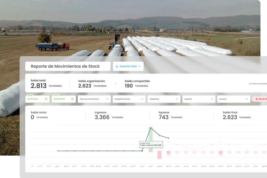Screen dimensions: 267x178
Task: Click the data point at ago '21
Action: [x=58, y=151]
